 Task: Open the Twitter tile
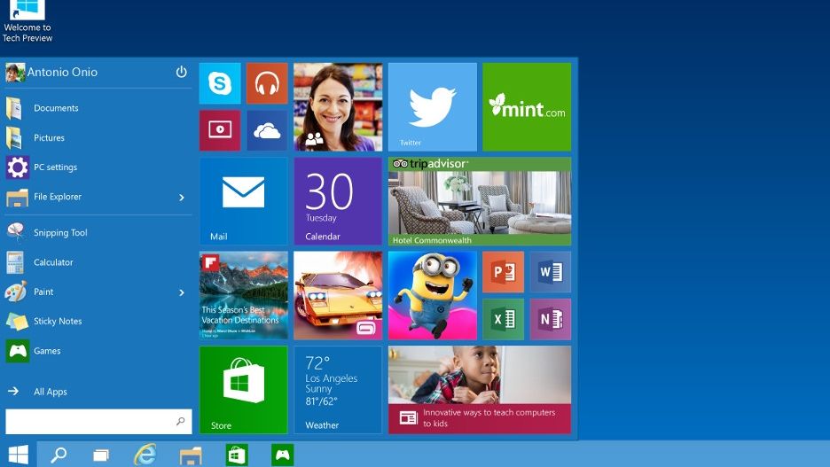click(x=433, y=107)
